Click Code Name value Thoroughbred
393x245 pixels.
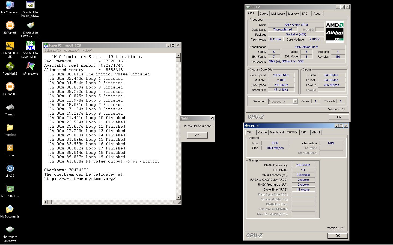pos(282,29)
